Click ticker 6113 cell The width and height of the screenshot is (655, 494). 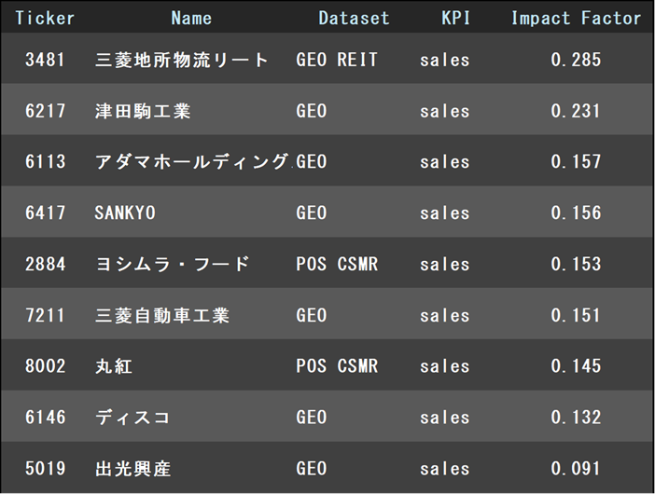pos(46,162)
